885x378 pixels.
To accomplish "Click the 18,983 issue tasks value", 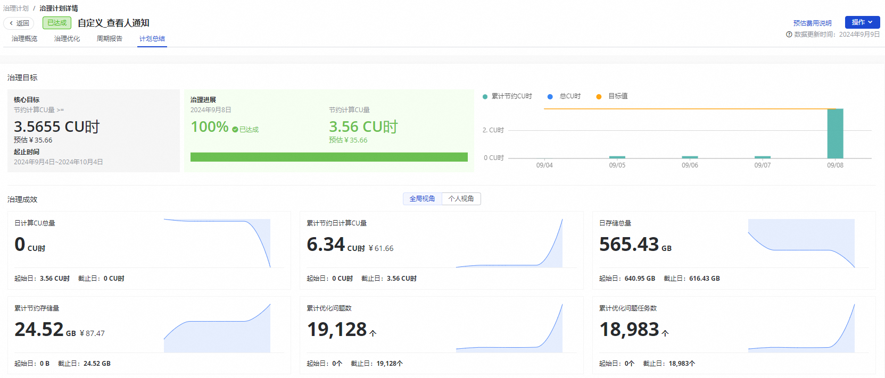I will (634, 330).
